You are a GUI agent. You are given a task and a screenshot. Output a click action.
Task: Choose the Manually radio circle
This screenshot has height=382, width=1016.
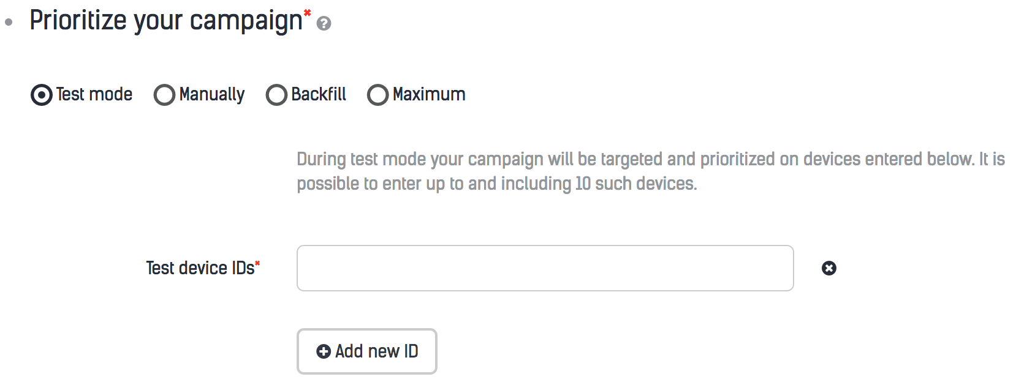pos(164,95)
